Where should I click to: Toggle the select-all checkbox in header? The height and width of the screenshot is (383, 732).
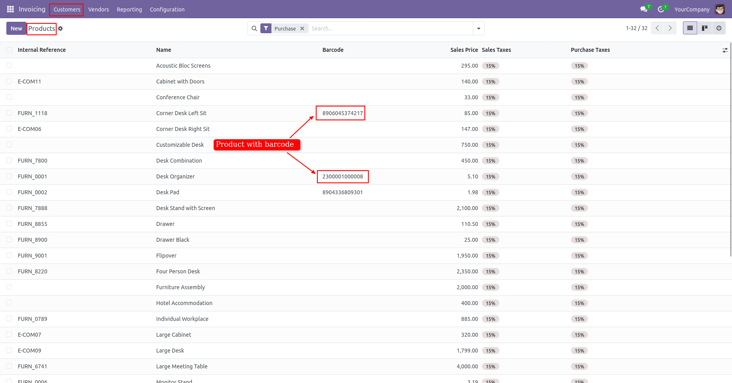9,50
